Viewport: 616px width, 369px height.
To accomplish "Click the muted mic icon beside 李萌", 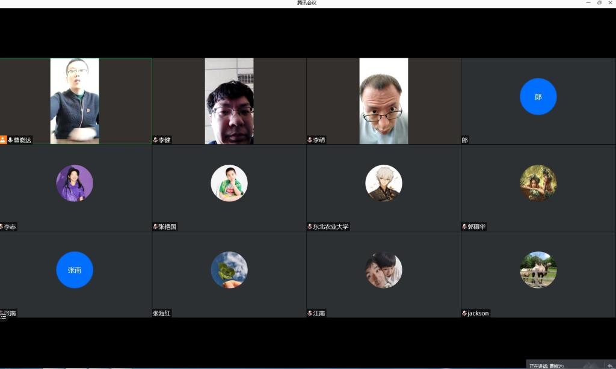I will 310,140.
